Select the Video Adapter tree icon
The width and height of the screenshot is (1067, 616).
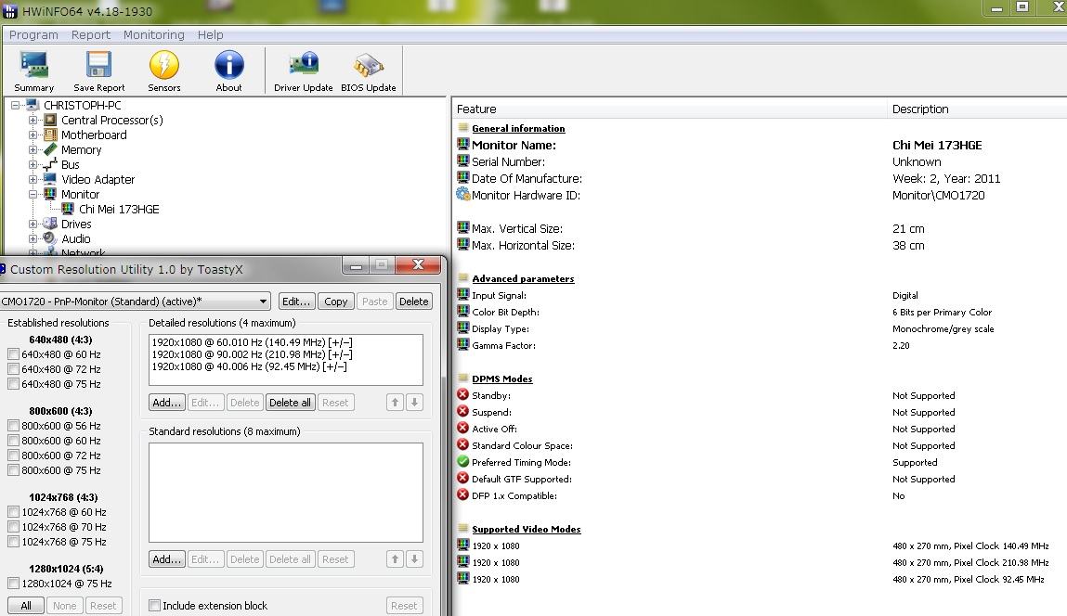(50, 179)
